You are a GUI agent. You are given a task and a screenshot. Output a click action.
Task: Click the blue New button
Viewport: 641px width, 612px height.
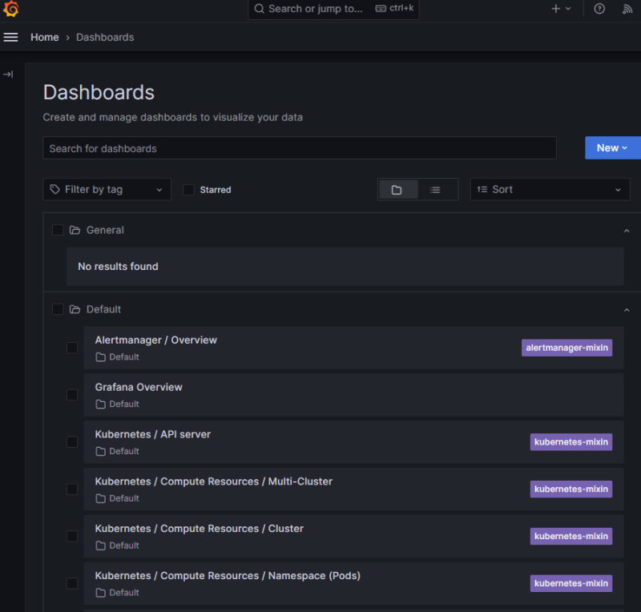(612, 148)
